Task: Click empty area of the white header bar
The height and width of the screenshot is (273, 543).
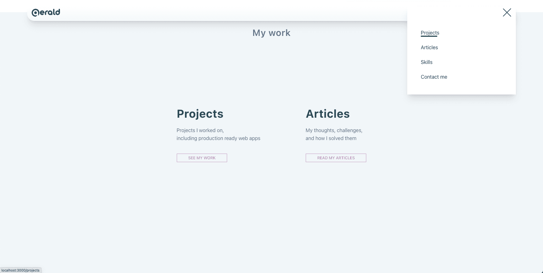Action: 226,12
